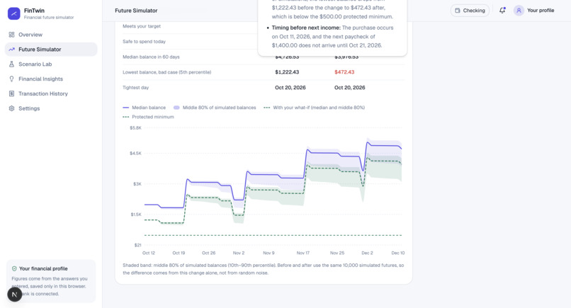Click the Nov 9 axis label

point(268,253)
